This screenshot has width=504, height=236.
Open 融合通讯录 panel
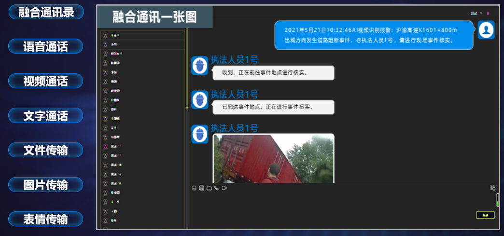coord(46,12)
